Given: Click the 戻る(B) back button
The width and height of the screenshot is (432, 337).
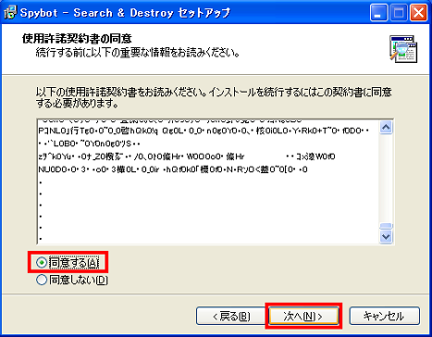Looking at the screenshot, I should tap(231, 316).
